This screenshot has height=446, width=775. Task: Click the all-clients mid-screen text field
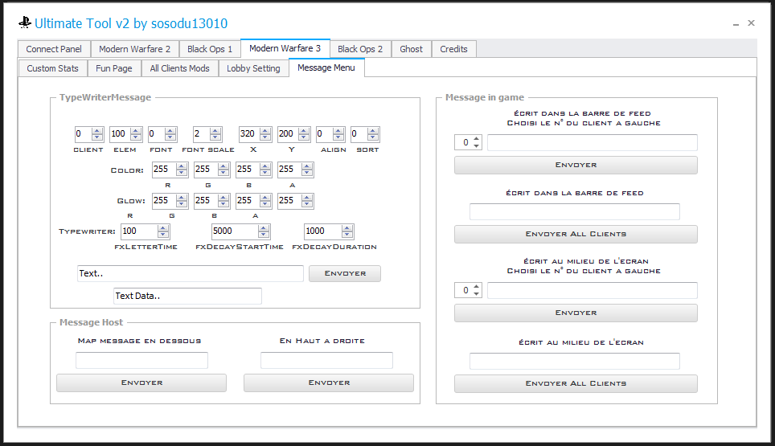[575, 361]
